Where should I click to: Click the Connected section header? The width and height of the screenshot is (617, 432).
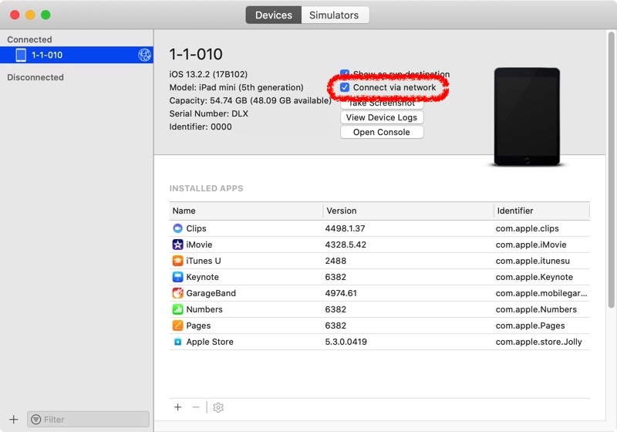click(x=29, y=39)
